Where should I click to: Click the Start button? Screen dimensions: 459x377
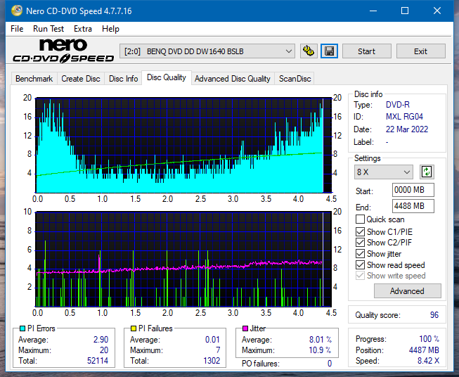(x=366, y=51)
